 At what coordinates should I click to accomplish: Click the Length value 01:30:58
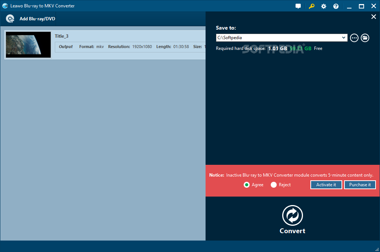(181, 47)
